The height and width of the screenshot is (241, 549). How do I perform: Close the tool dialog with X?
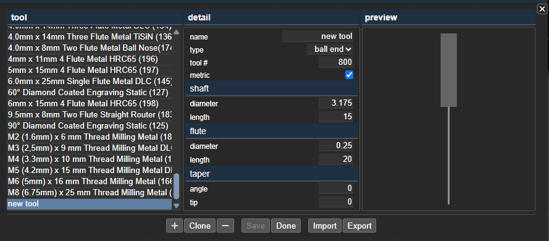(x=542, y=9)
